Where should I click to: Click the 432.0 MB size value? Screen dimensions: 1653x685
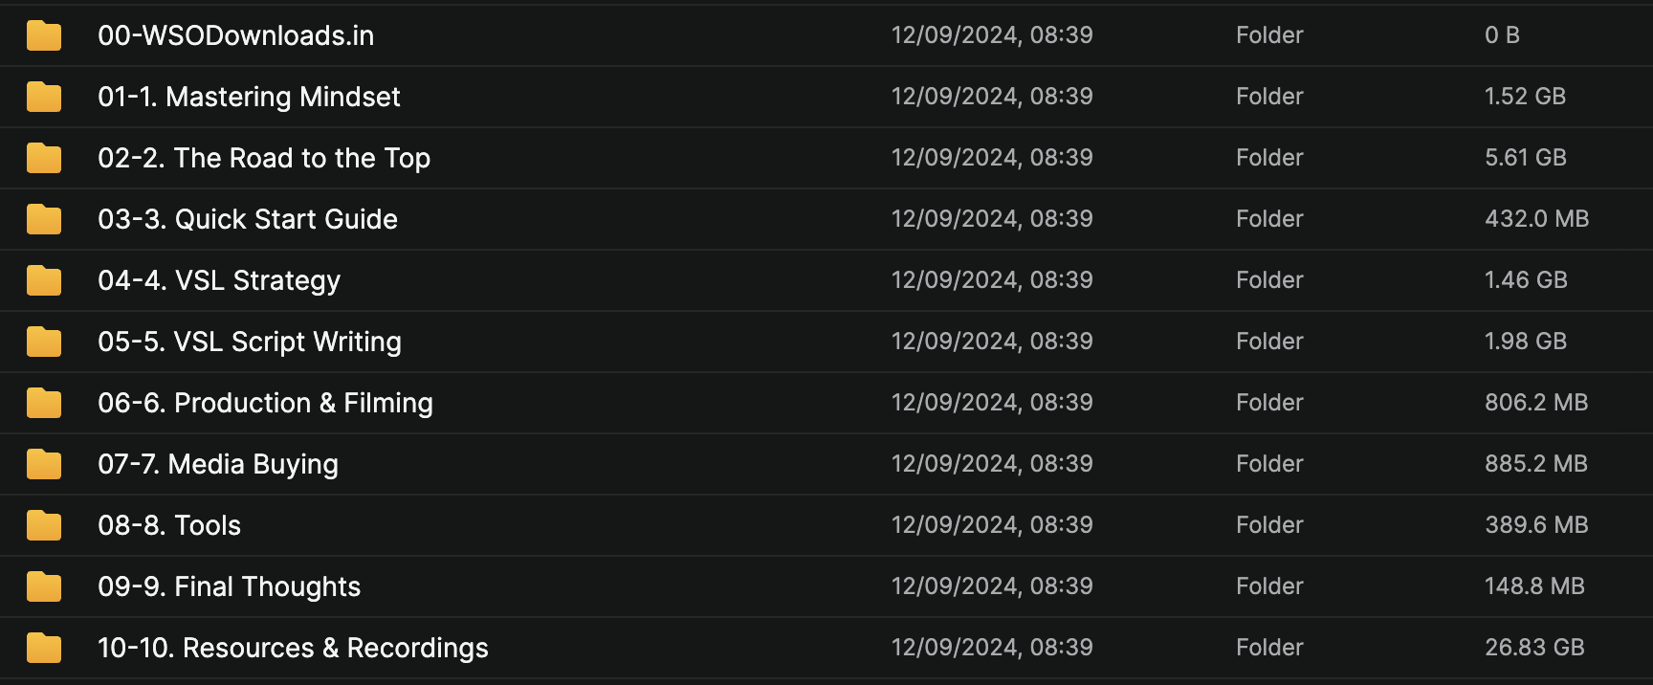pyautogui.click(x=1536, y=219)
